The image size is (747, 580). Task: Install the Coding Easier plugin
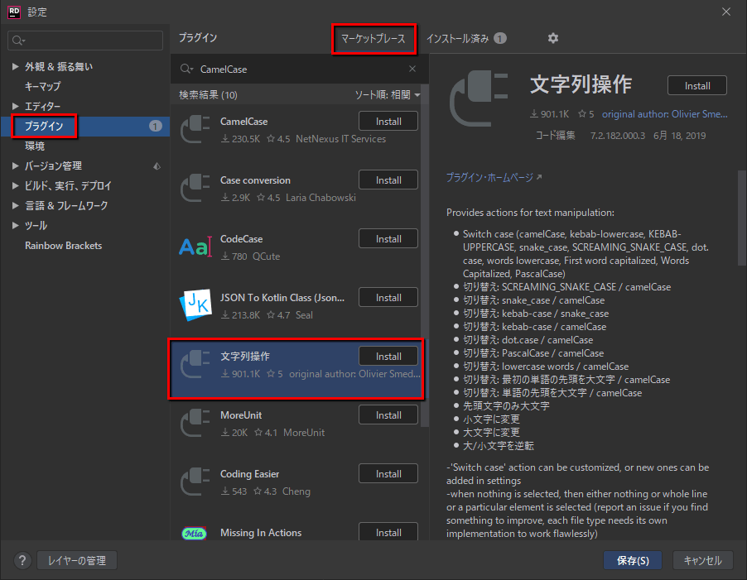point(388,474)
